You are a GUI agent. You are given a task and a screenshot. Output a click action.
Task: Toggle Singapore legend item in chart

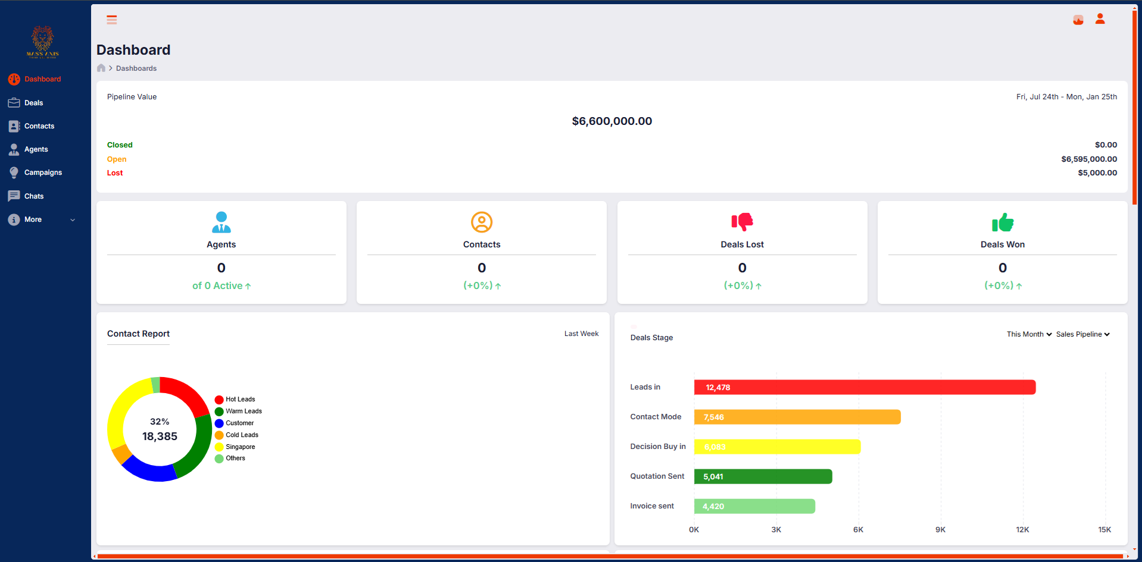(235, 447)
